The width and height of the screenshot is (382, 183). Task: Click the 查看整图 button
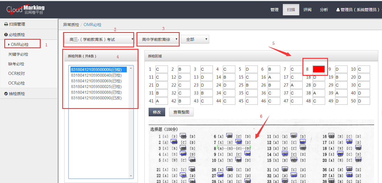point(181,112)
